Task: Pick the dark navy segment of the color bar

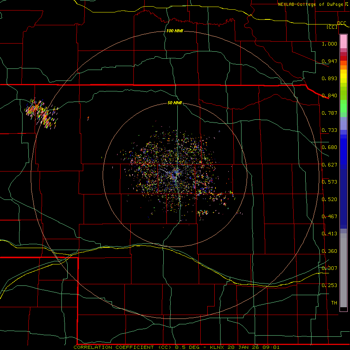Action: click(343, 199)
